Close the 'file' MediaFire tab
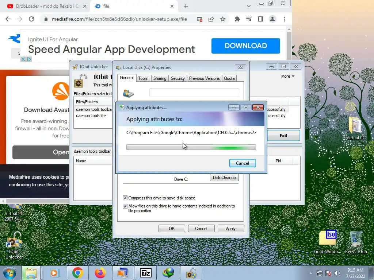This screenshot has width=374, height=280. 172,6
